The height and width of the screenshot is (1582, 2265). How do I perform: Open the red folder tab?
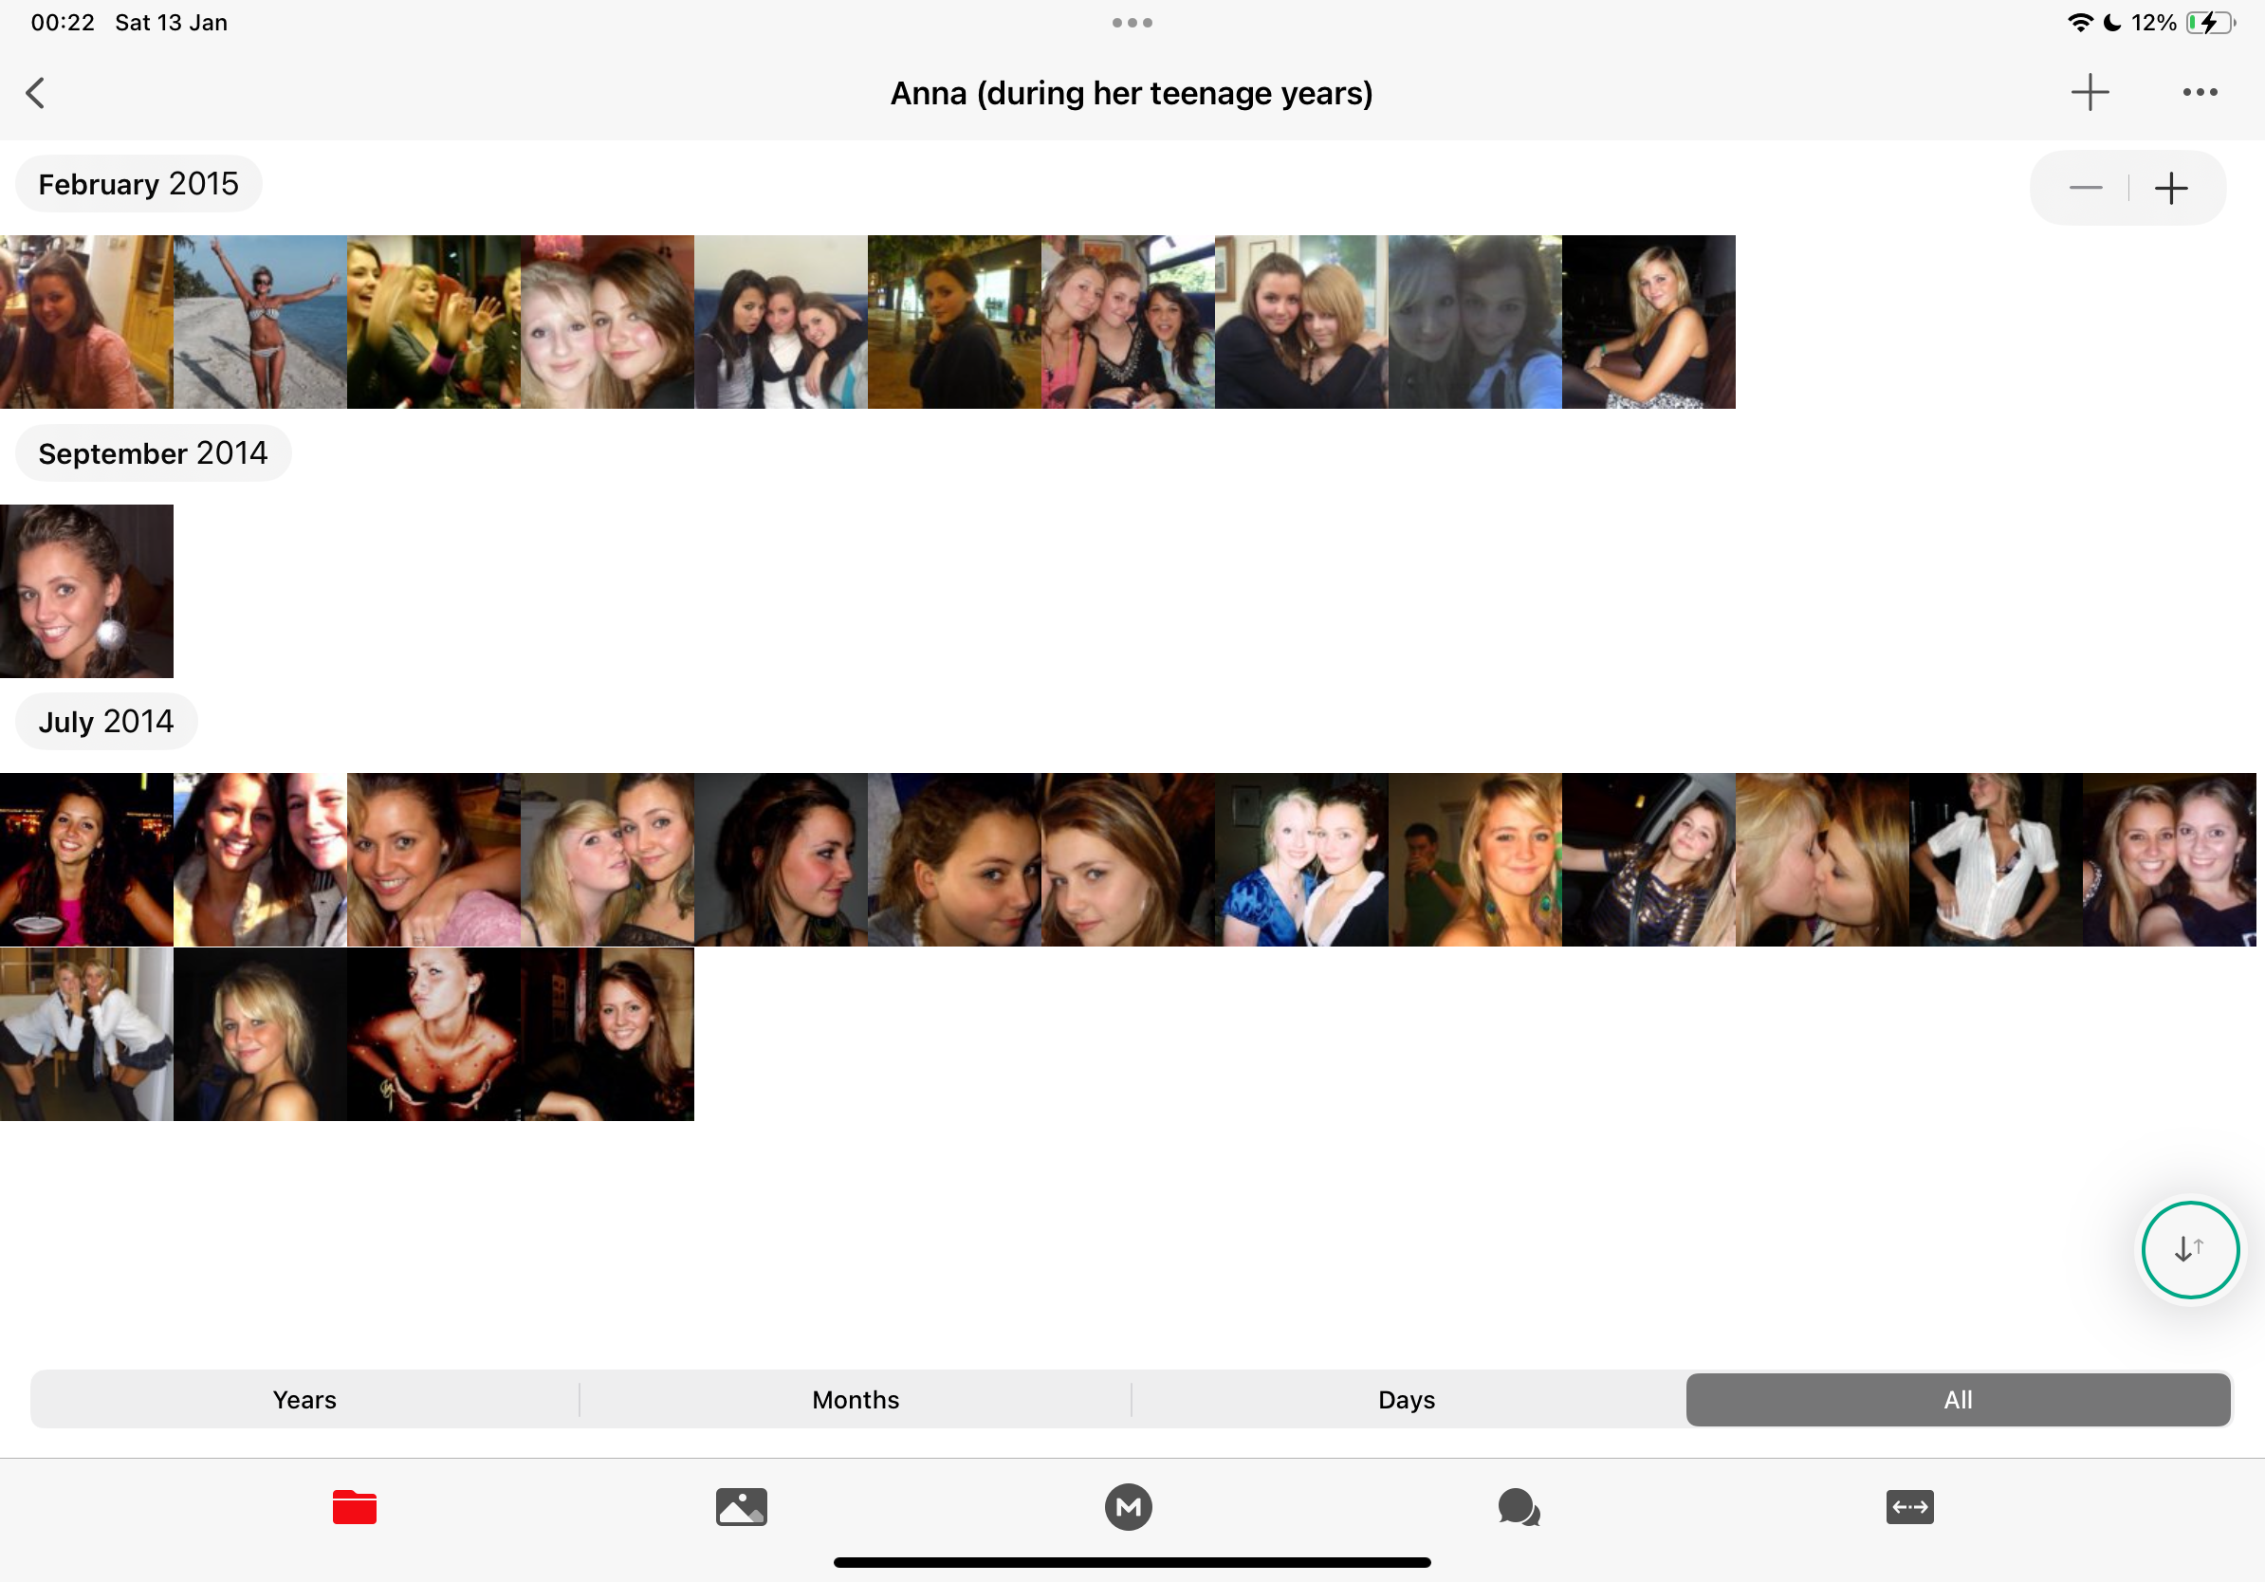(354, 1506)
